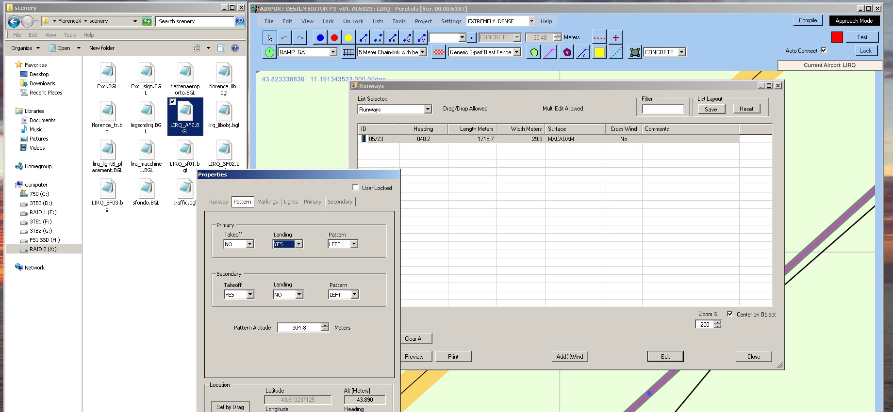Open the Primary Landing dropdown

click(299, 244)
